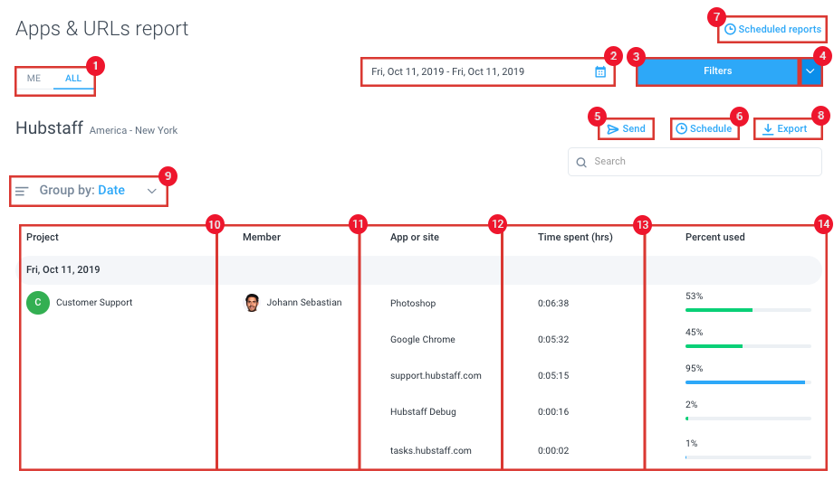Click the blue Filters button
This screenshot has width=834, height=480.
click(717, 71)
